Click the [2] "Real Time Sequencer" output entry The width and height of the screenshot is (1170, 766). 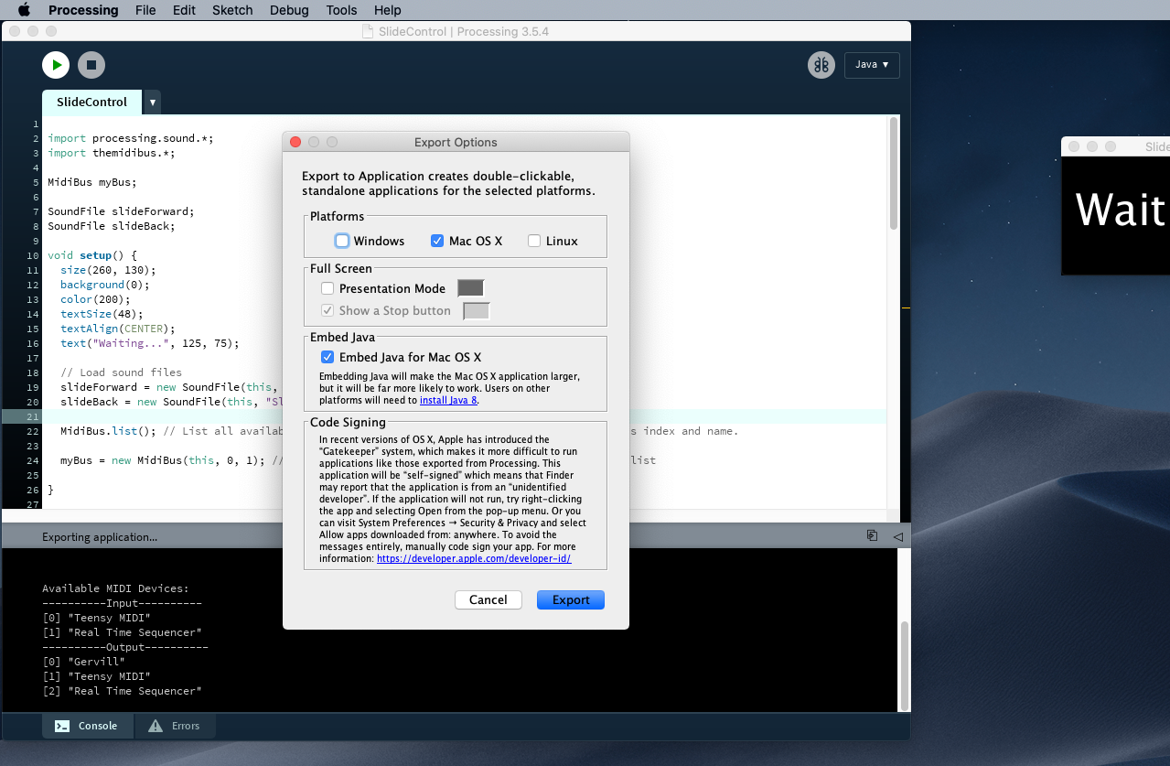[x=122, y=691]
